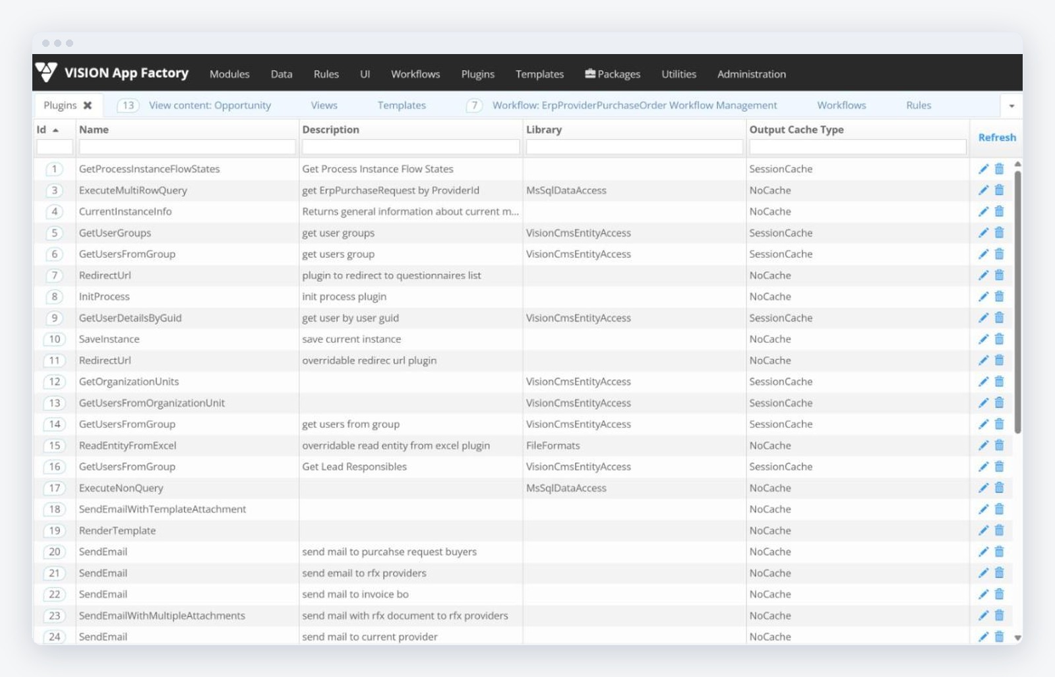Click the Library column header

544,129
